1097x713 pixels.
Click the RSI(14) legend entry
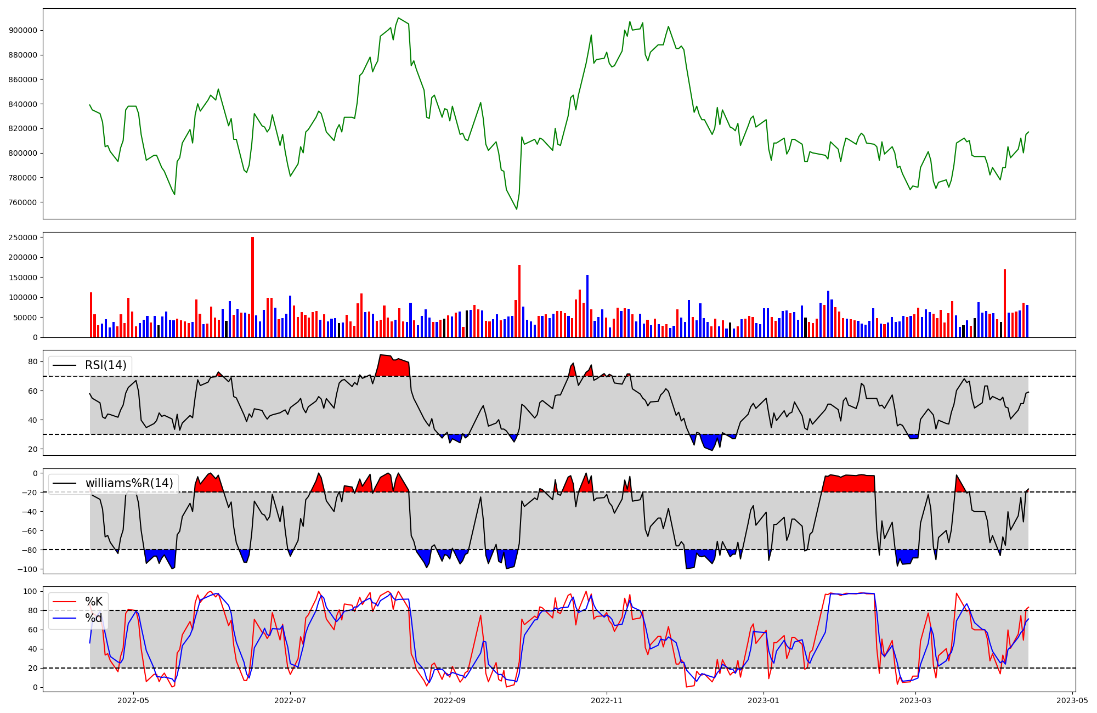click(105, 365)
